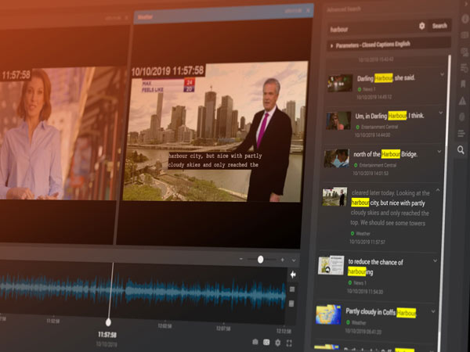Image resolution: width=470 pixels, height=352 pixels.
Task: Collapse the sidebar with the top chevron arrow
Action: point(467,4)
